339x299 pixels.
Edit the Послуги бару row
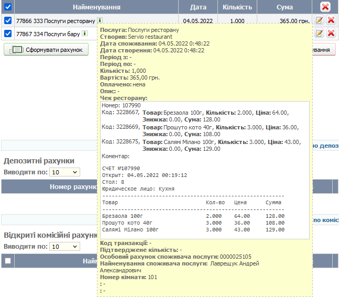click(319, 34)
